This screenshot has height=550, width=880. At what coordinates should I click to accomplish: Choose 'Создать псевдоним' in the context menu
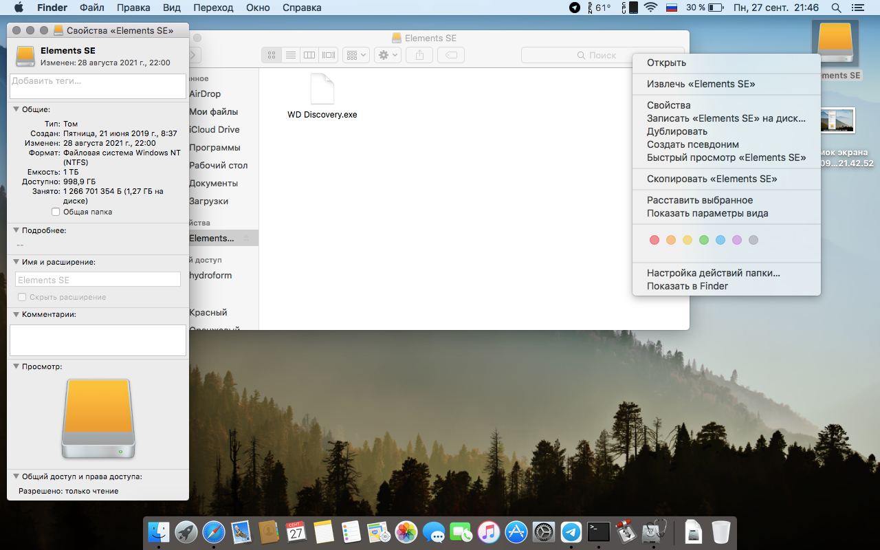coord(726,144)
